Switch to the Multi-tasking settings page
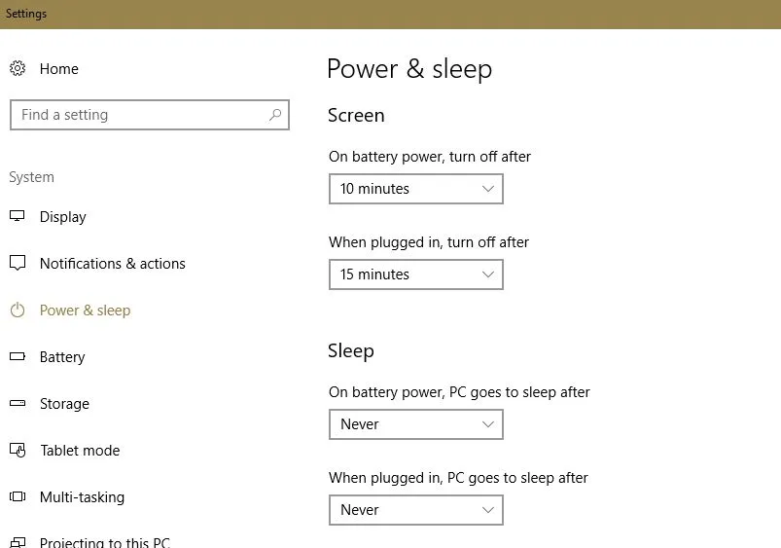The height and width of the screenshot is (548, 781). [82, 497]
